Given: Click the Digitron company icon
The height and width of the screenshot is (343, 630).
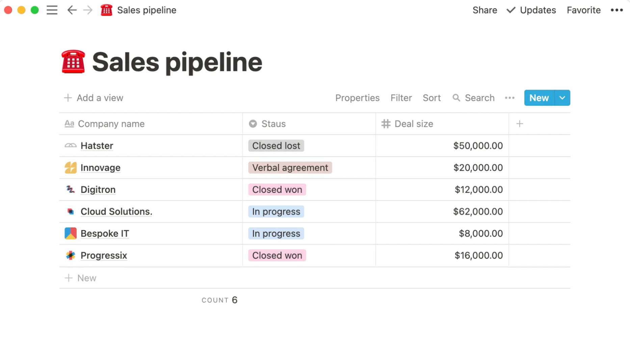Looking at the screenshot, I should (70, 189).
